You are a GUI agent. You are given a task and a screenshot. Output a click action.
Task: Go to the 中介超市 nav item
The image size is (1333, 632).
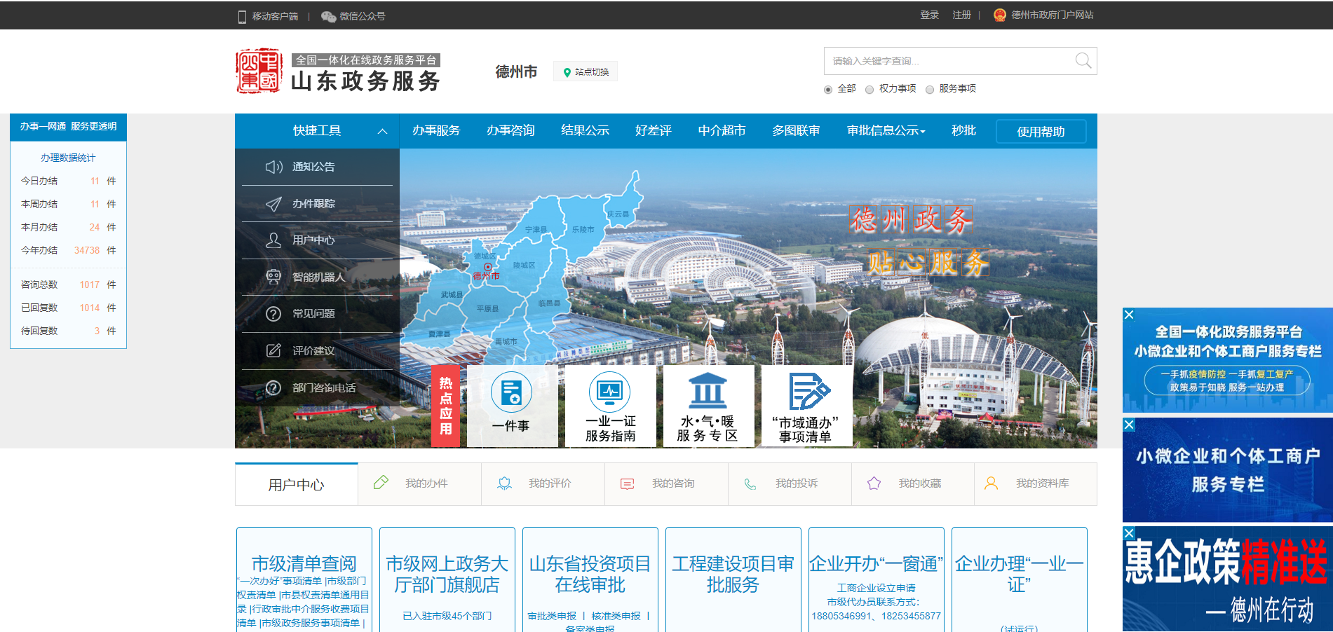(x=722, y=130)
